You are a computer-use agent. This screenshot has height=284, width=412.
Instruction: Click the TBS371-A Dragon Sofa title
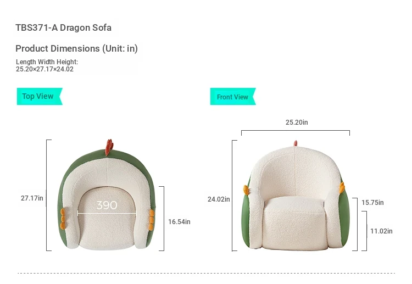coord(63,27)
